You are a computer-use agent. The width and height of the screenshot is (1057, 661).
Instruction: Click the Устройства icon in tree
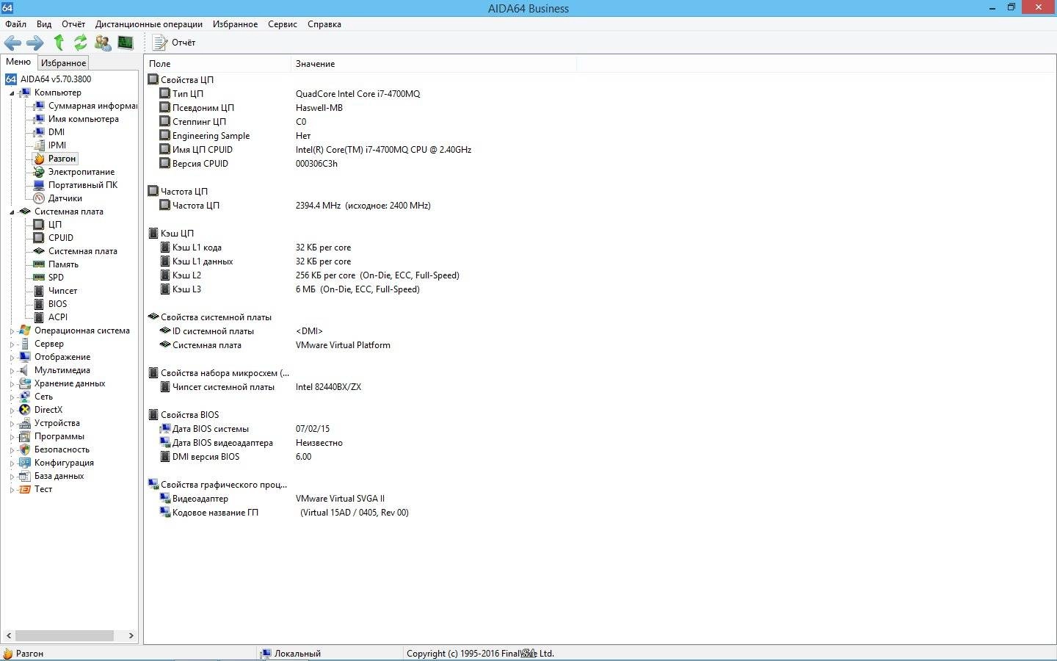point(25,423)
